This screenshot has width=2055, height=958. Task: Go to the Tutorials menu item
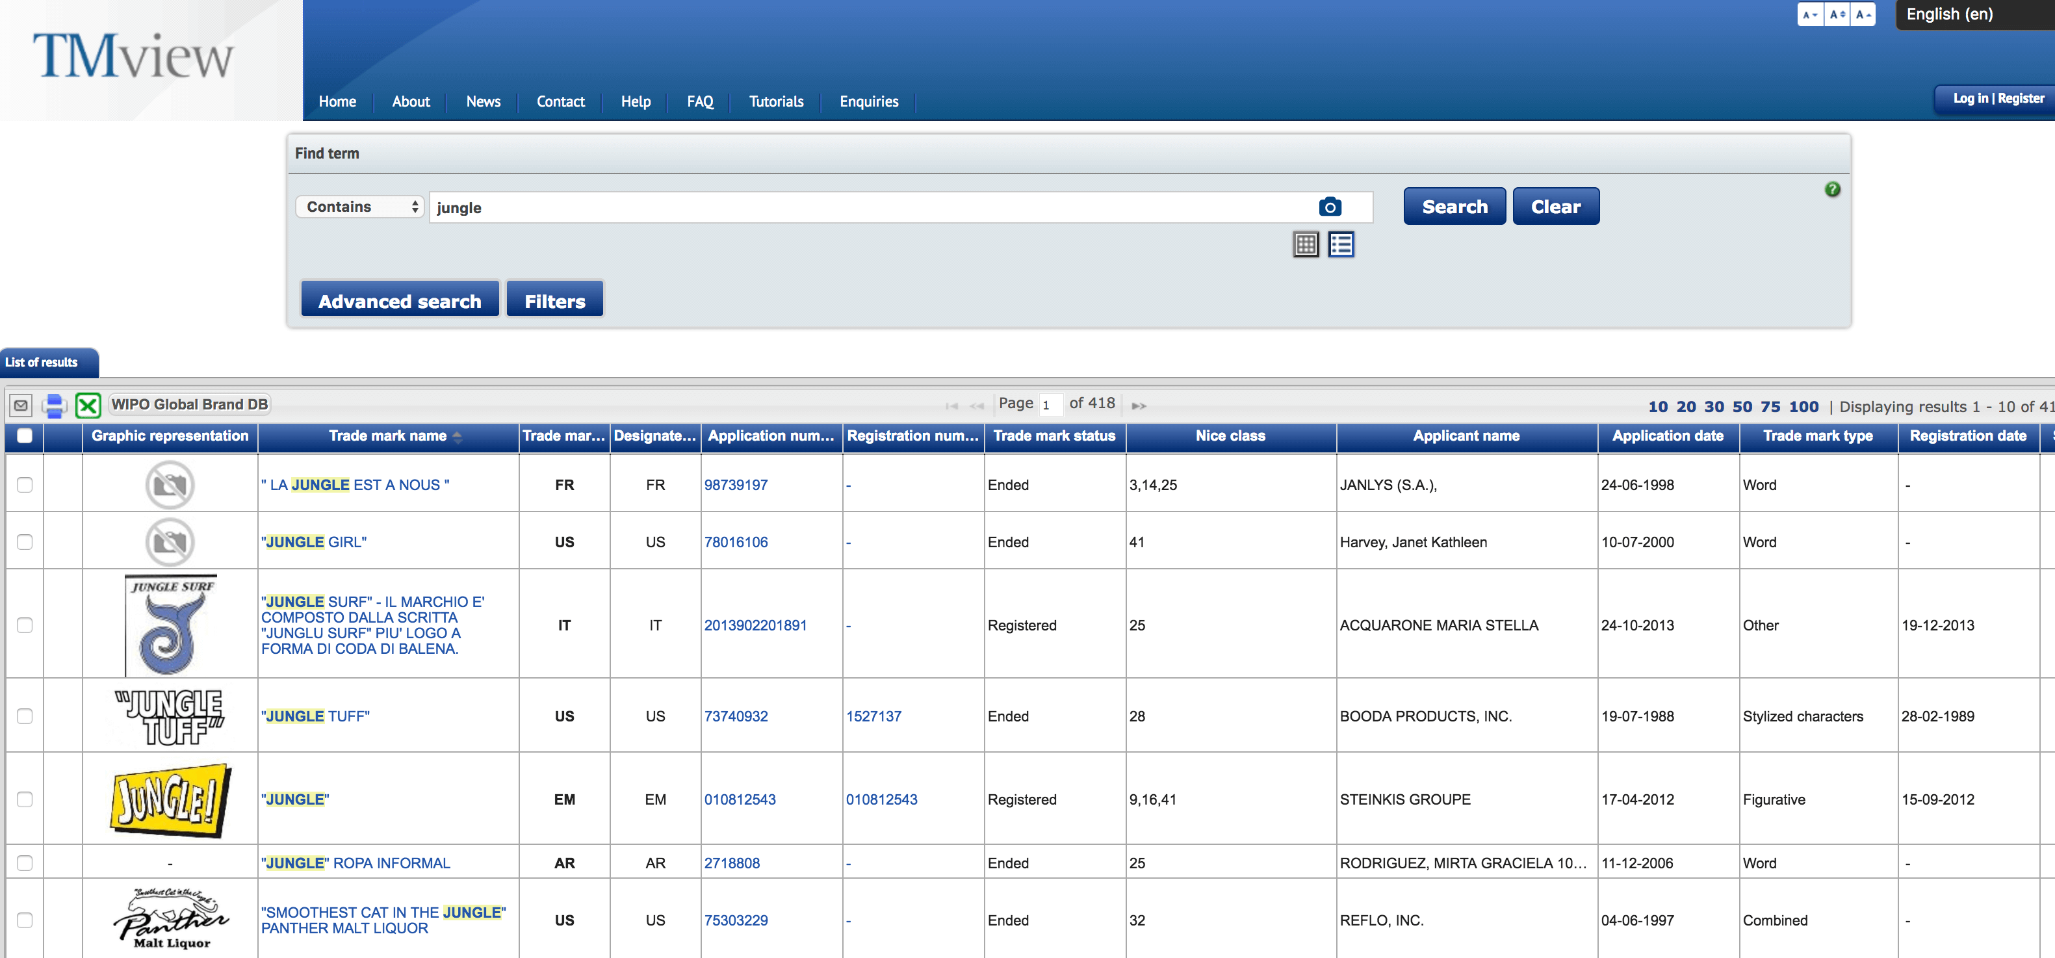[775, 101]
